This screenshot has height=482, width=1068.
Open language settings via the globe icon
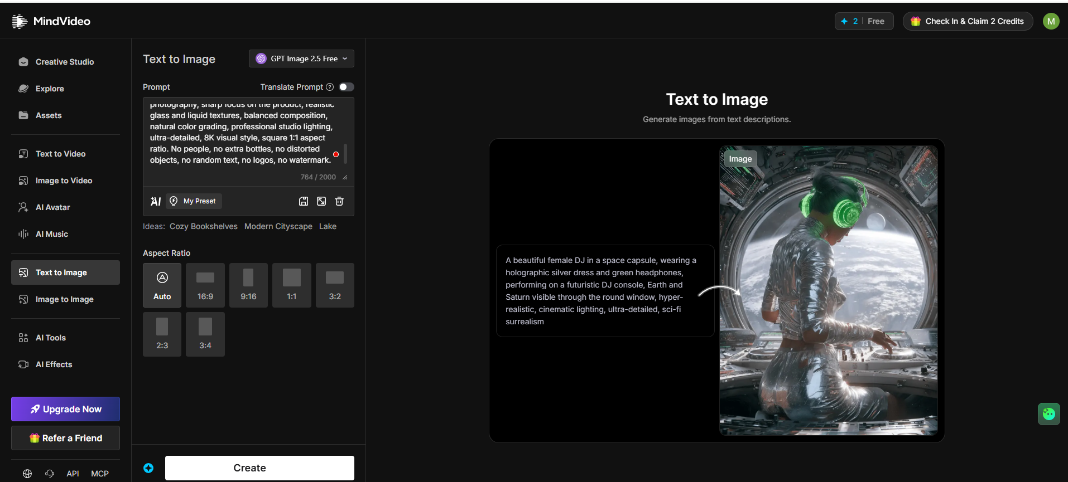tap(27, 474)
